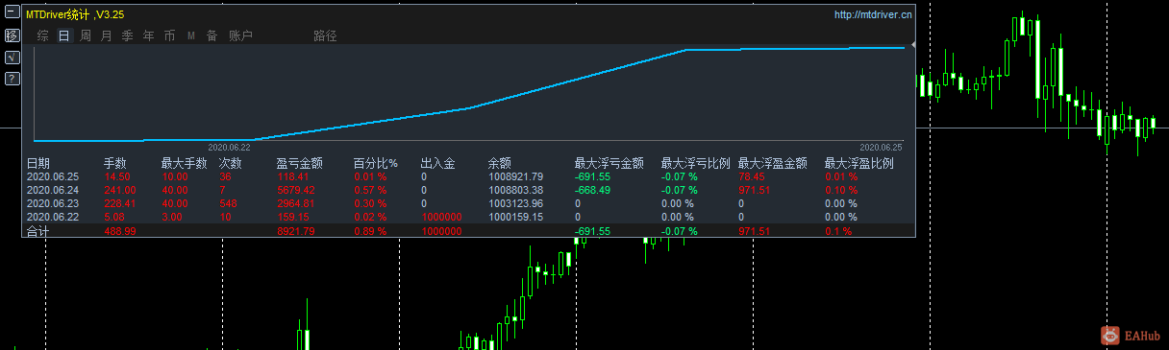1169x350 pixels.
Task: Click lots value 241.00
Action: (x=120, y=190)
